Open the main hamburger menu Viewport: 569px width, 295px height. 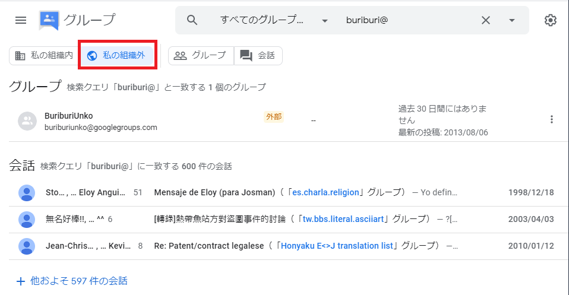coord(21,20)
